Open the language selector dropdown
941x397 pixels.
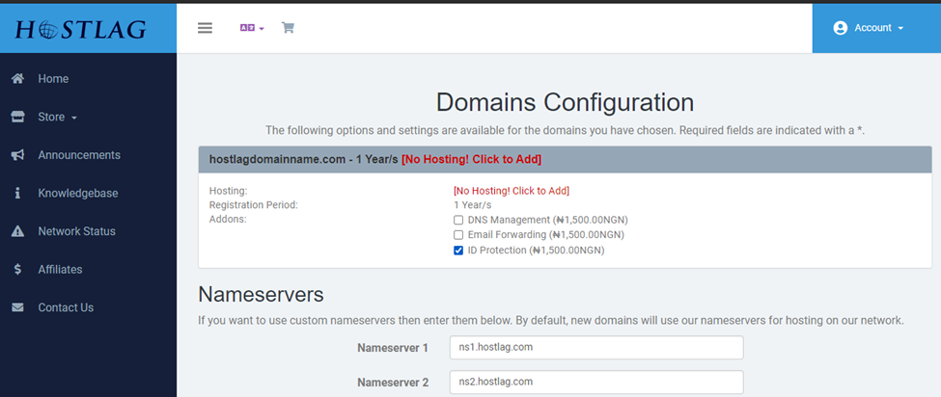[251, 28]
